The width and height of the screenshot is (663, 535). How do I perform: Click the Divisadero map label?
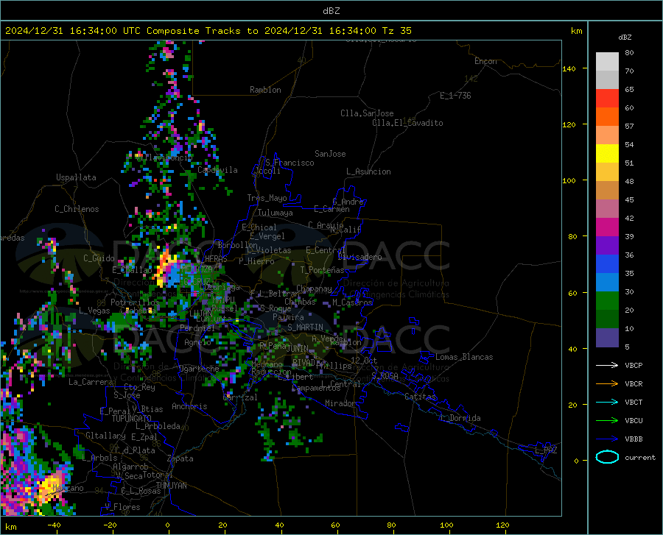click(359, 257)
